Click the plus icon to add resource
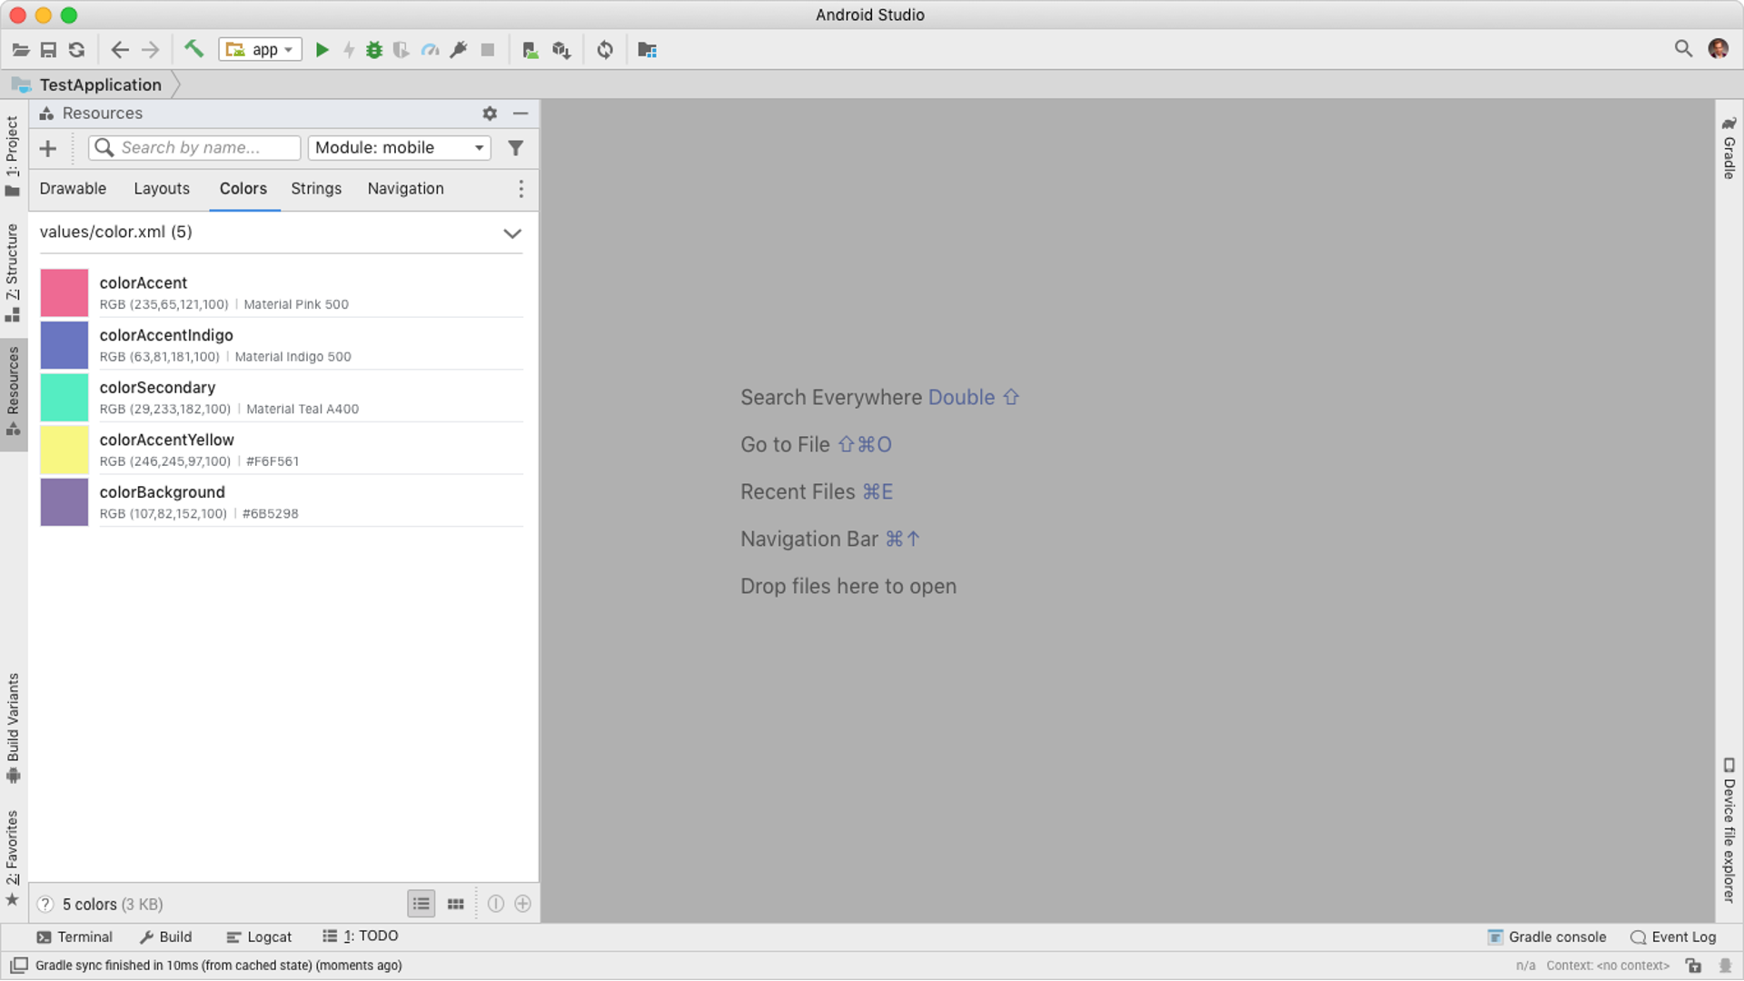 tap(48, 148)
